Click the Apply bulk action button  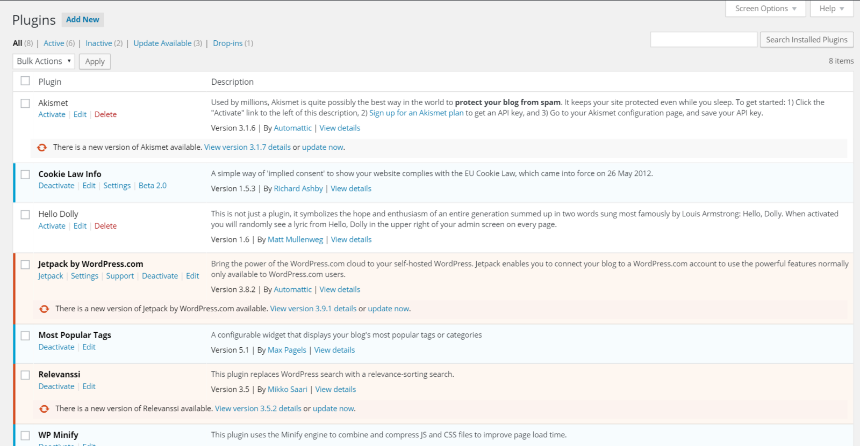[95, 61]
